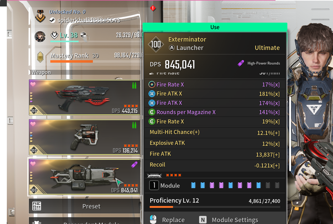333x224 pixels.
Task: Click the player character portrait avatar
Action: tap(40, 37)
